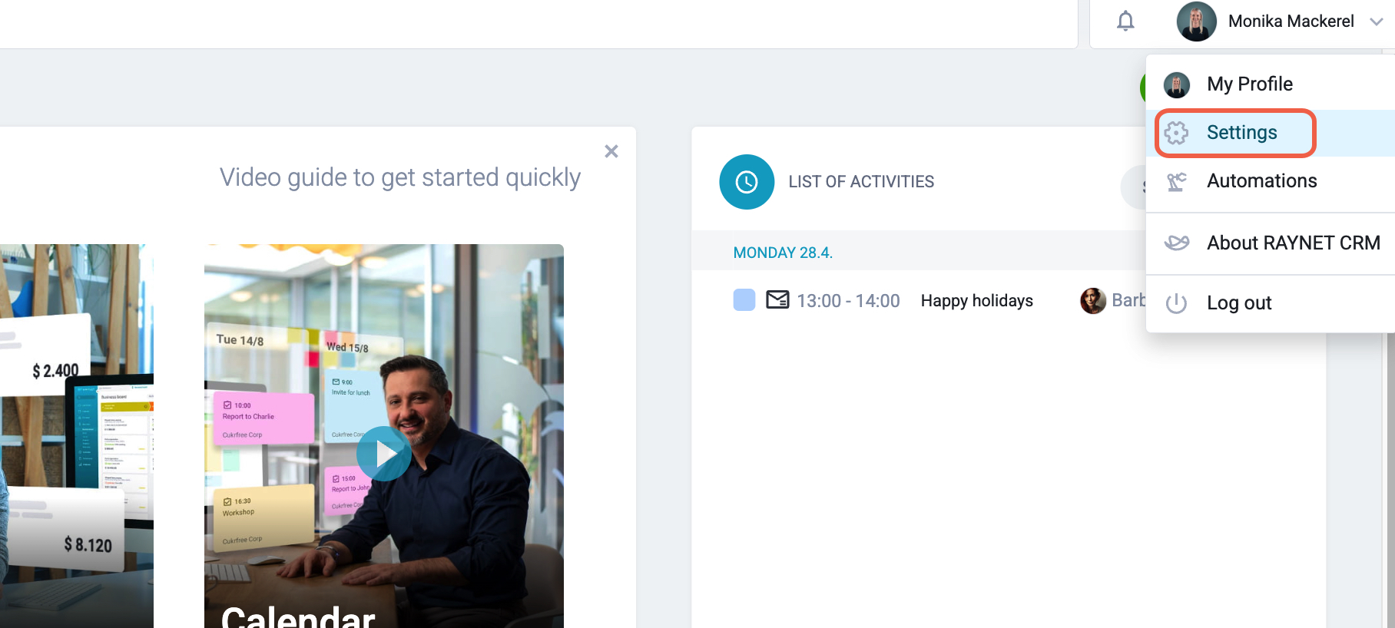Click Log out
The height and width of the screenshot is (628, 1395).
click(1271, 303)
